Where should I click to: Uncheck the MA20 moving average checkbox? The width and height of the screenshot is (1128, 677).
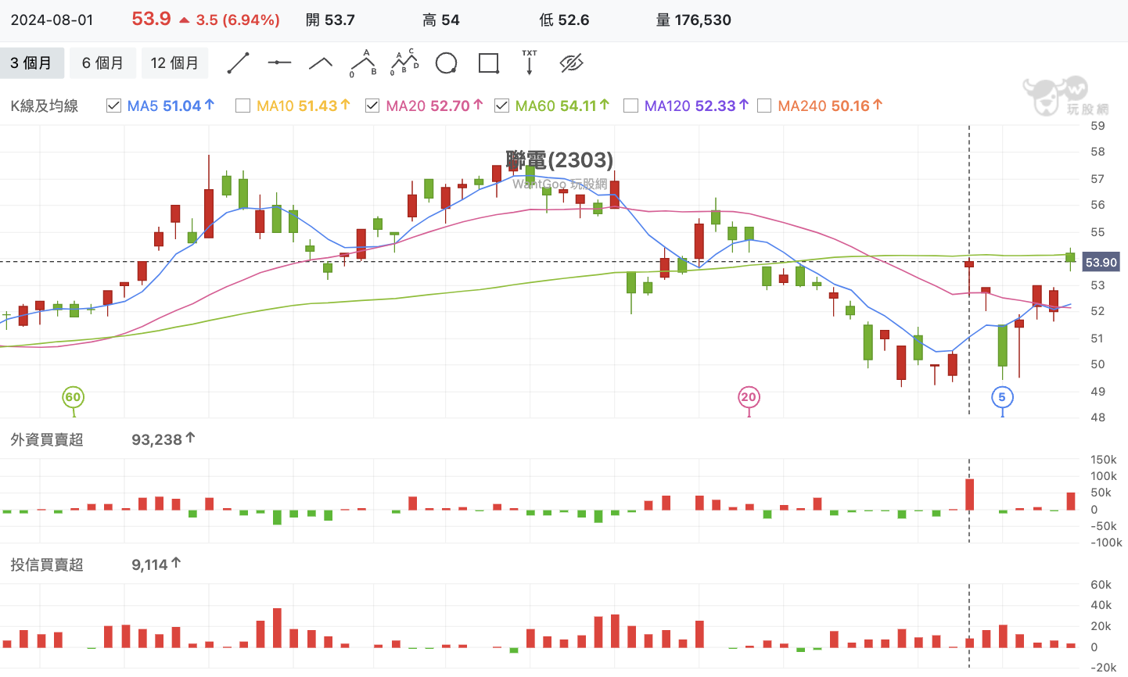click(372, 106)
